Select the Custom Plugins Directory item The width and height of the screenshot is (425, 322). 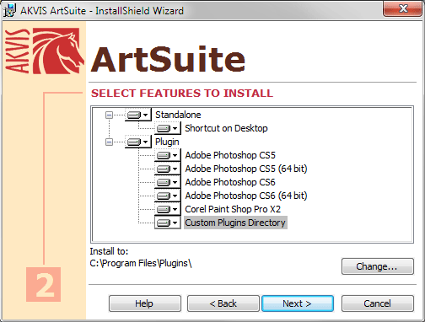click(x=235, y=223)
